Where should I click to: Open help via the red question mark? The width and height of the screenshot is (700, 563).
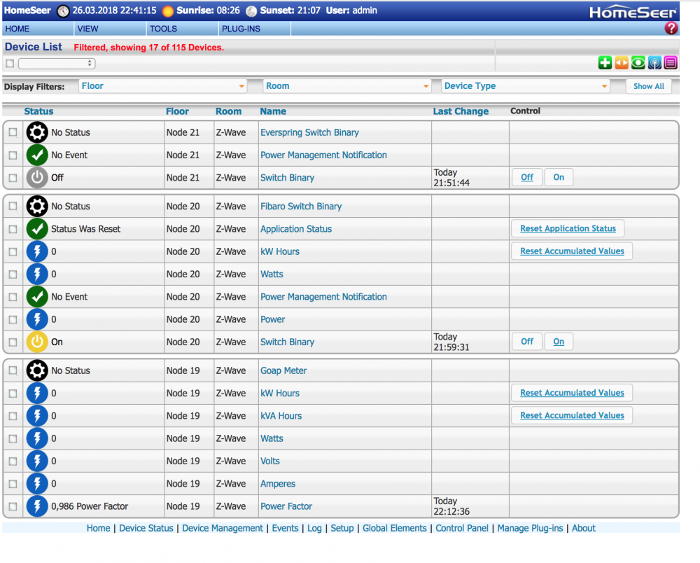(671, 29)
